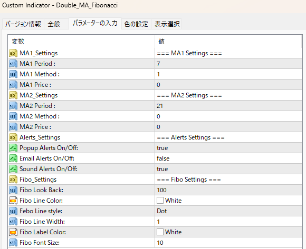Click the white swatch for Fibo Line Color
306x249 pixels.
tap(160, 201)
